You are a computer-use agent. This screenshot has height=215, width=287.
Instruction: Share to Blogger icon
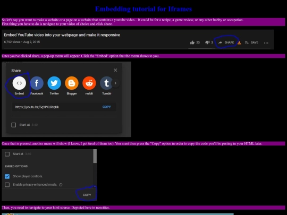[x=72, y=83]
